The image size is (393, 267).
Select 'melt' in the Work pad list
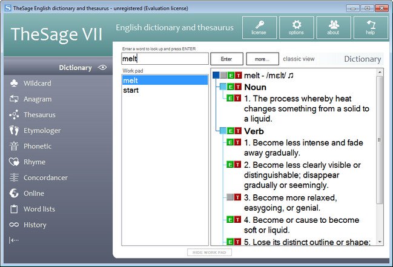coord(165,81)
